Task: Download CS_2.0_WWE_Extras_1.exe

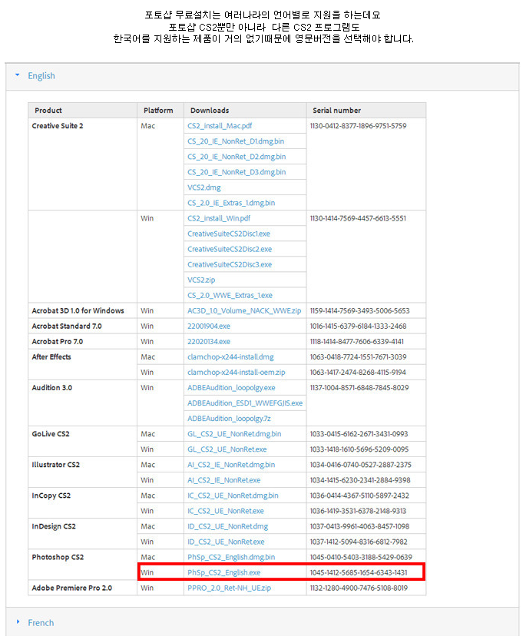Action: coord(230,295)
